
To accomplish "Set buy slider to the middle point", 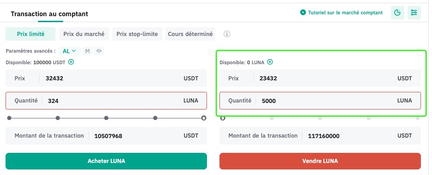I will [x=106, y=118].
